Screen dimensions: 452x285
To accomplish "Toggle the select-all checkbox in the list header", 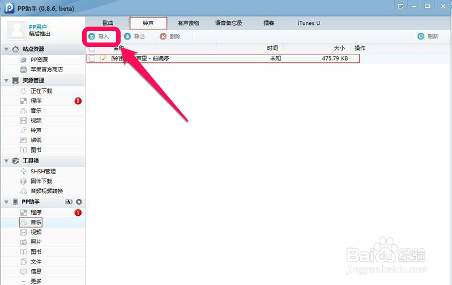I will pyautogui.click(x=92, y=48).
